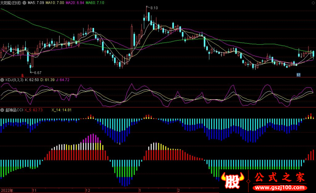The width and height of the screenshot is (316, 193).
Task: Jump to month 11 on the time axis
Action: (34, 190)
